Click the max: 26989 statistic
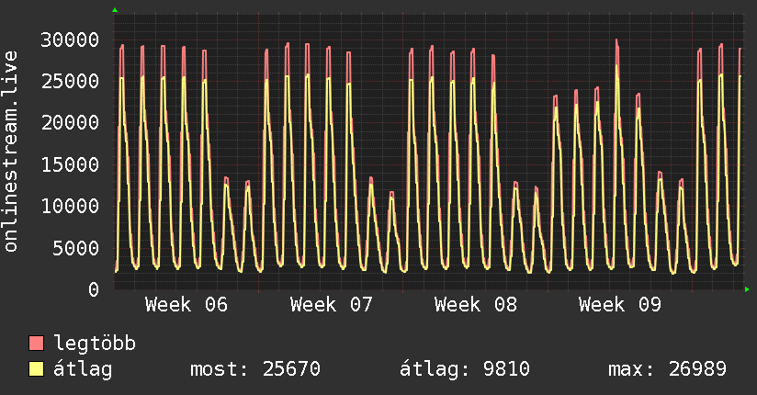Image resolution: width=757 pixels, height=395 pixels. click(667, 369)
